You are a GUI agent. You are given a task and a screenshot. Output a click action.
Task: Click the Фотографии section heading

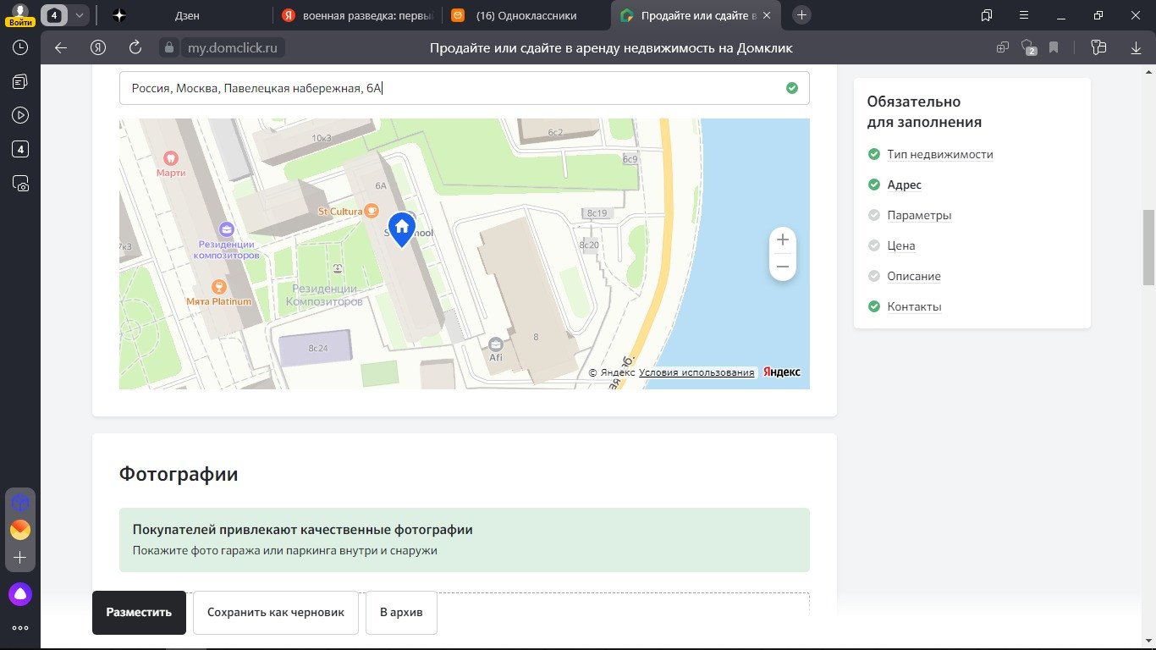coord(179,474)
